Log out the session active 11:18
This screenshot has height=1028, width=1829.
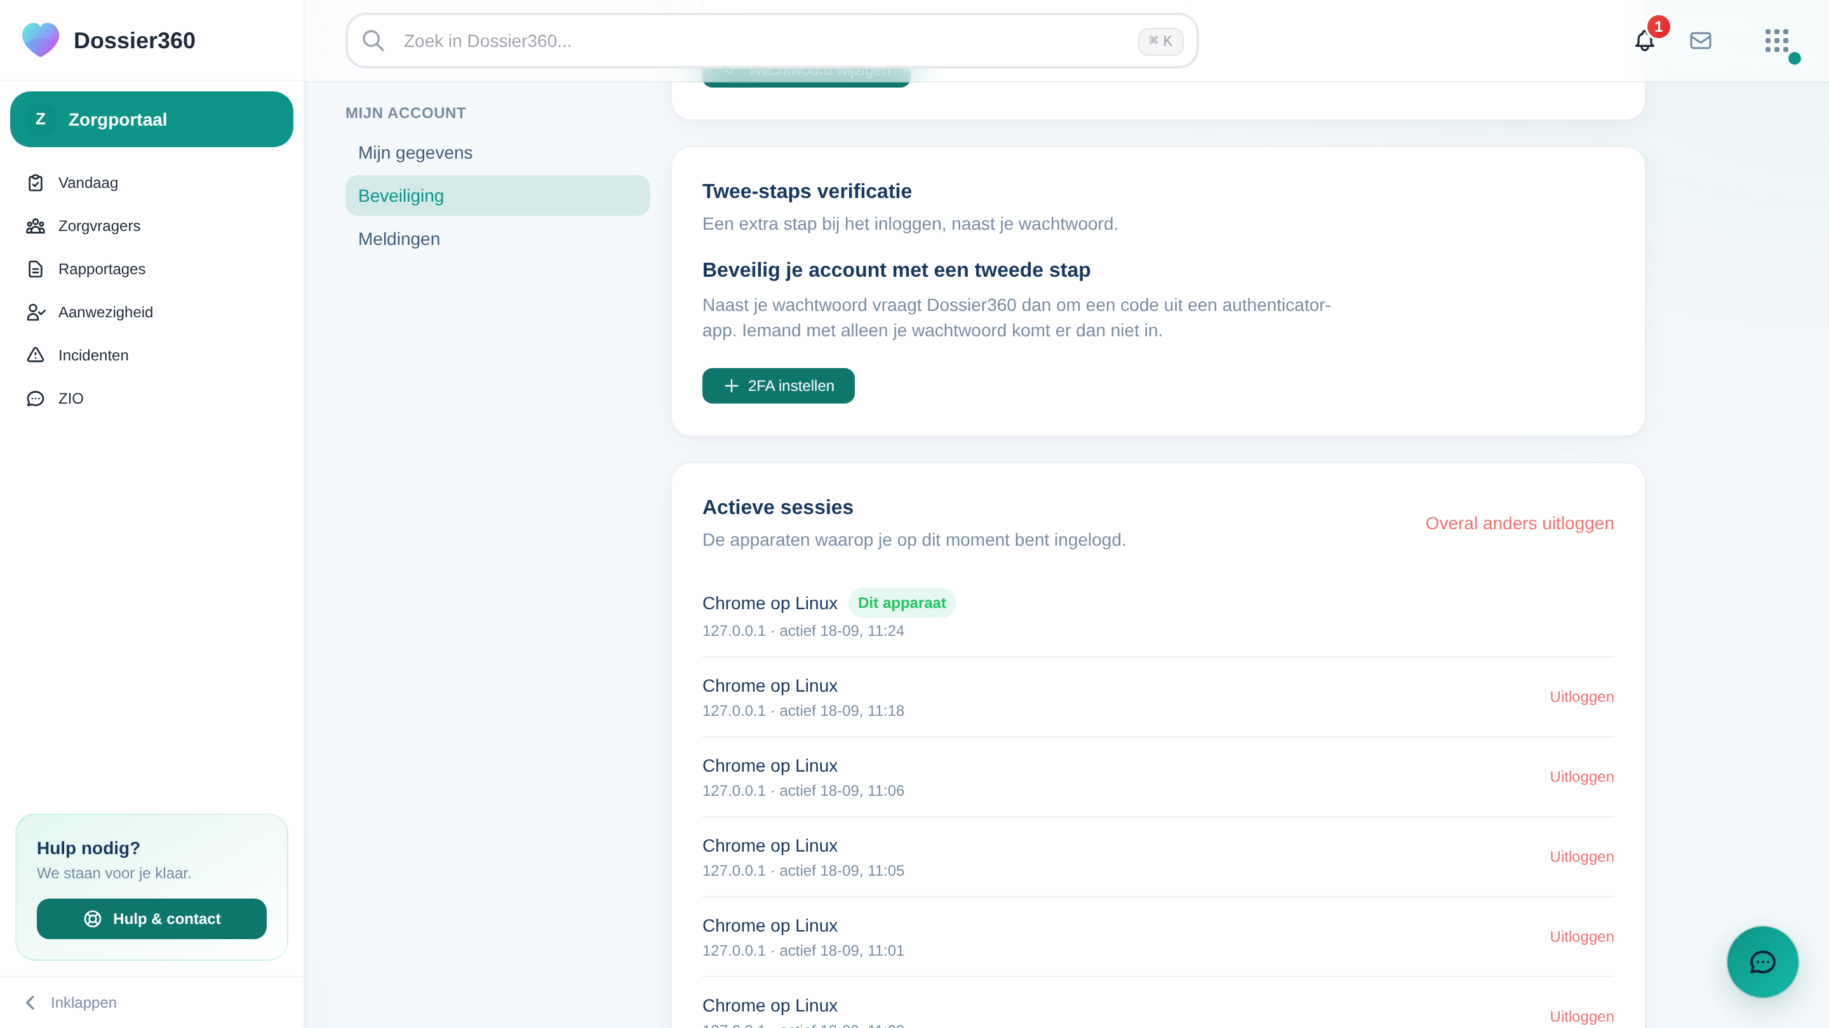1581,697
